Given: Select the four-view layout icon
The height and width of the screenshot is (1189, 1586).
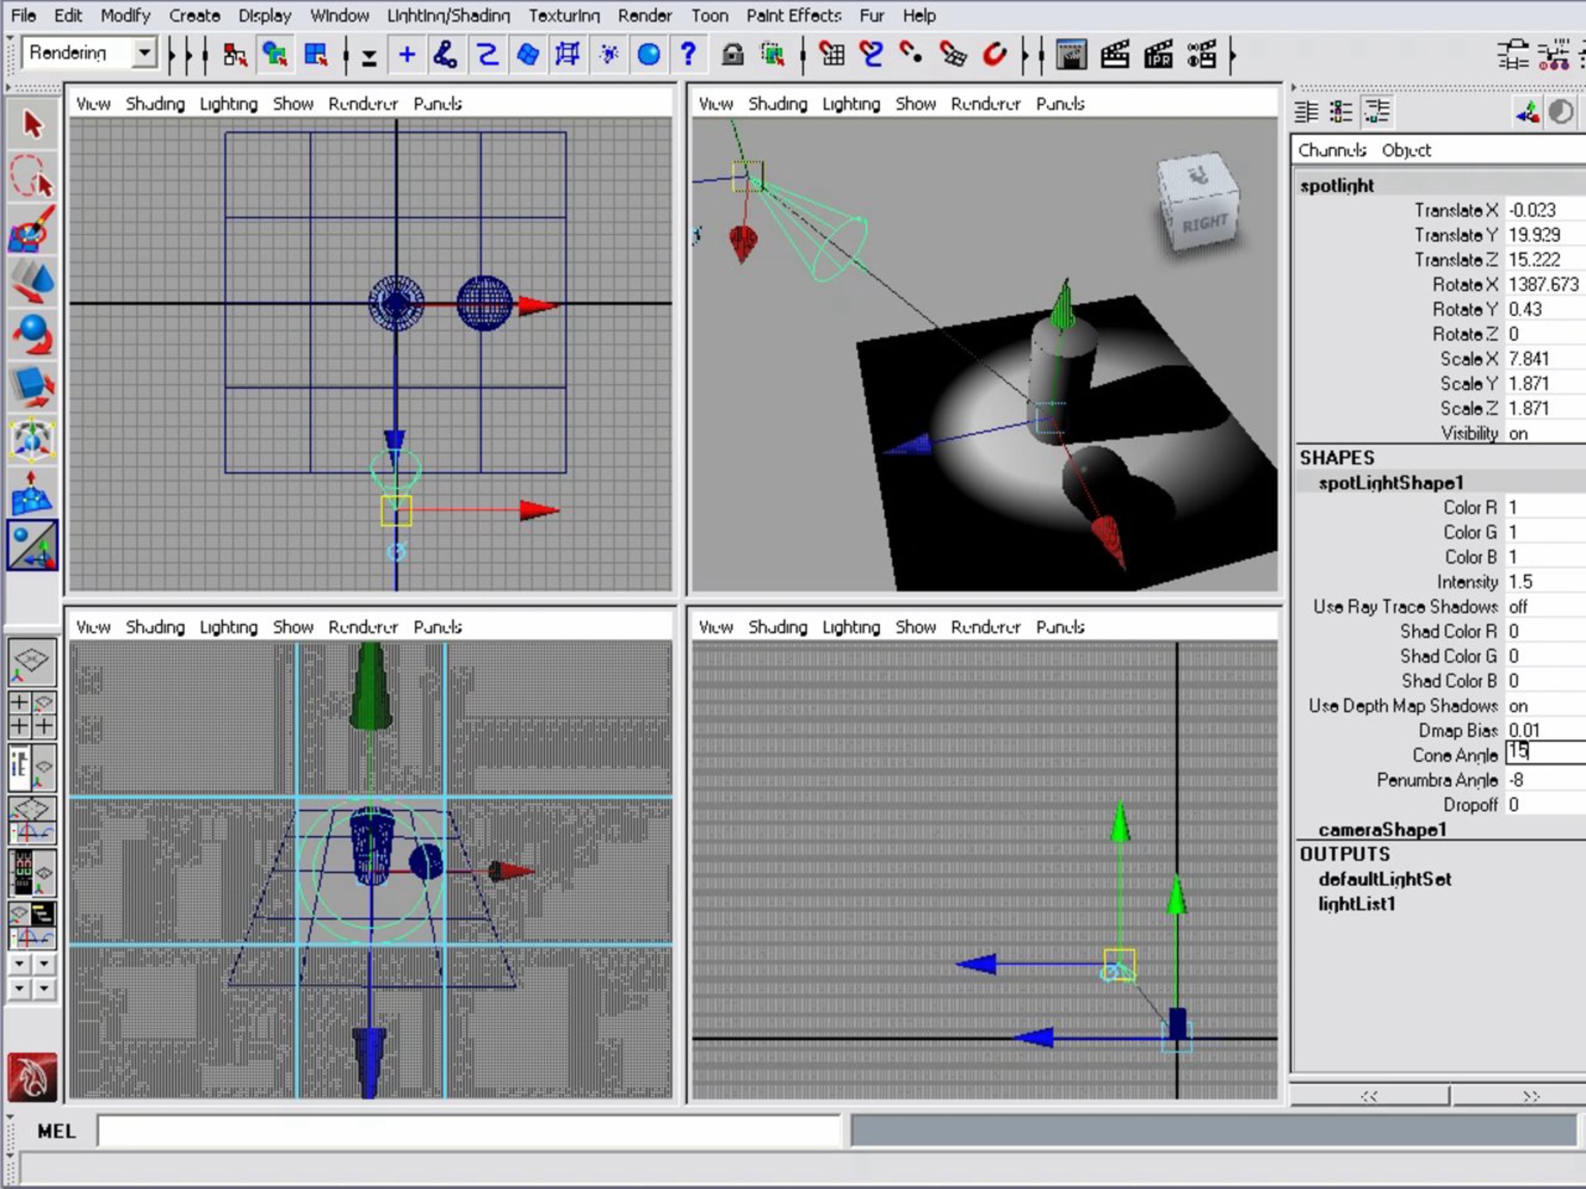Looking at the screenshot, I should click(x=32, y=714).
